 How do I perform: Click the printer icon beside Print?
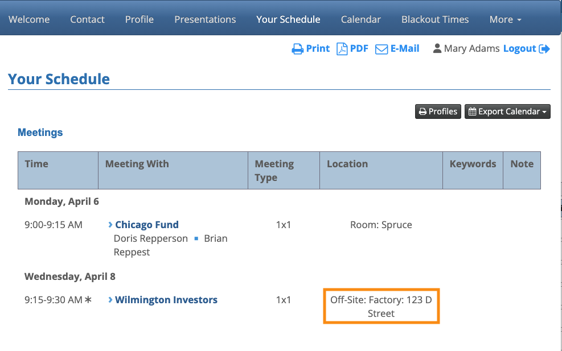click(298, 49)
